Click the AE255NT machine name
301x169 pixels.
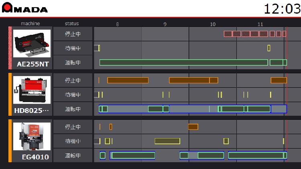[x=33, y=64]
